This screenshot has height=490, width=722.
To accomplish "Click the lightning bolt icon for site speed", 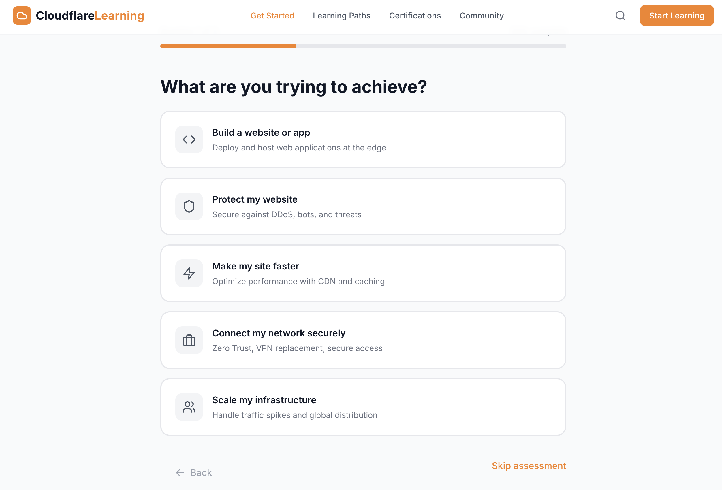I will pos(189,273).
